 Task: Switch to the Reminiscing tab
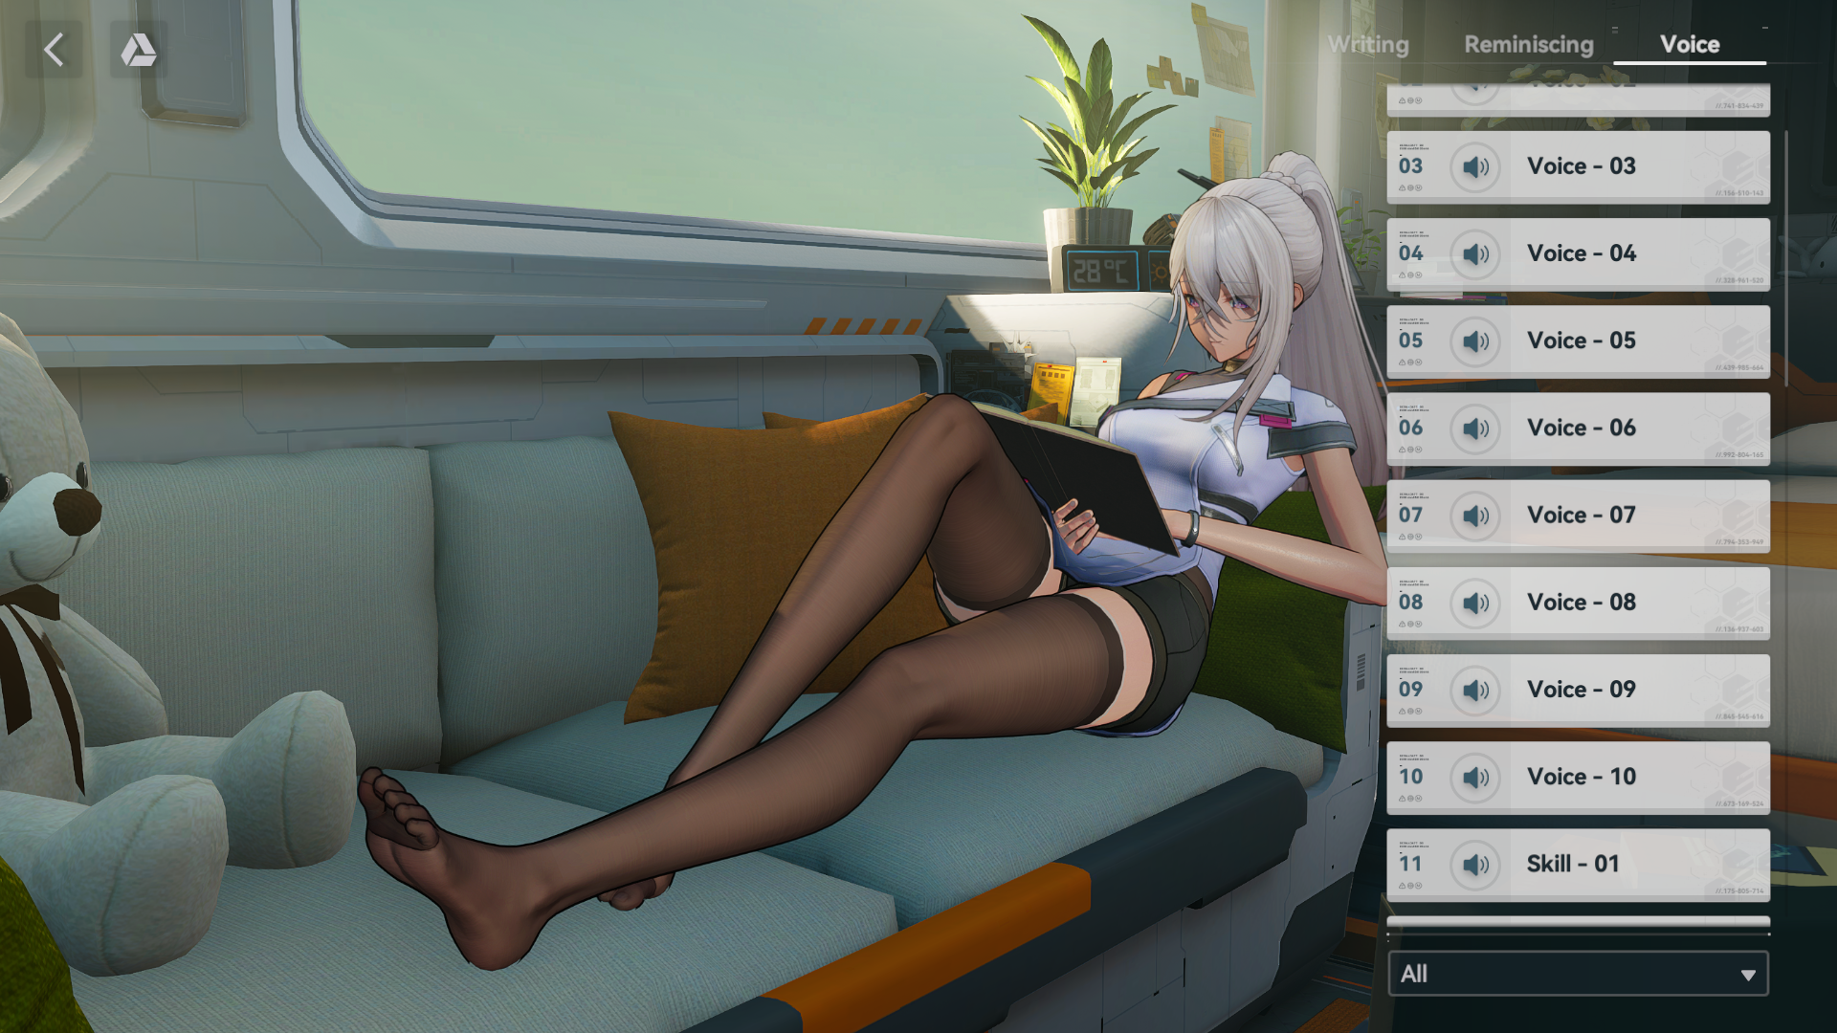[x=1528, y=45]
